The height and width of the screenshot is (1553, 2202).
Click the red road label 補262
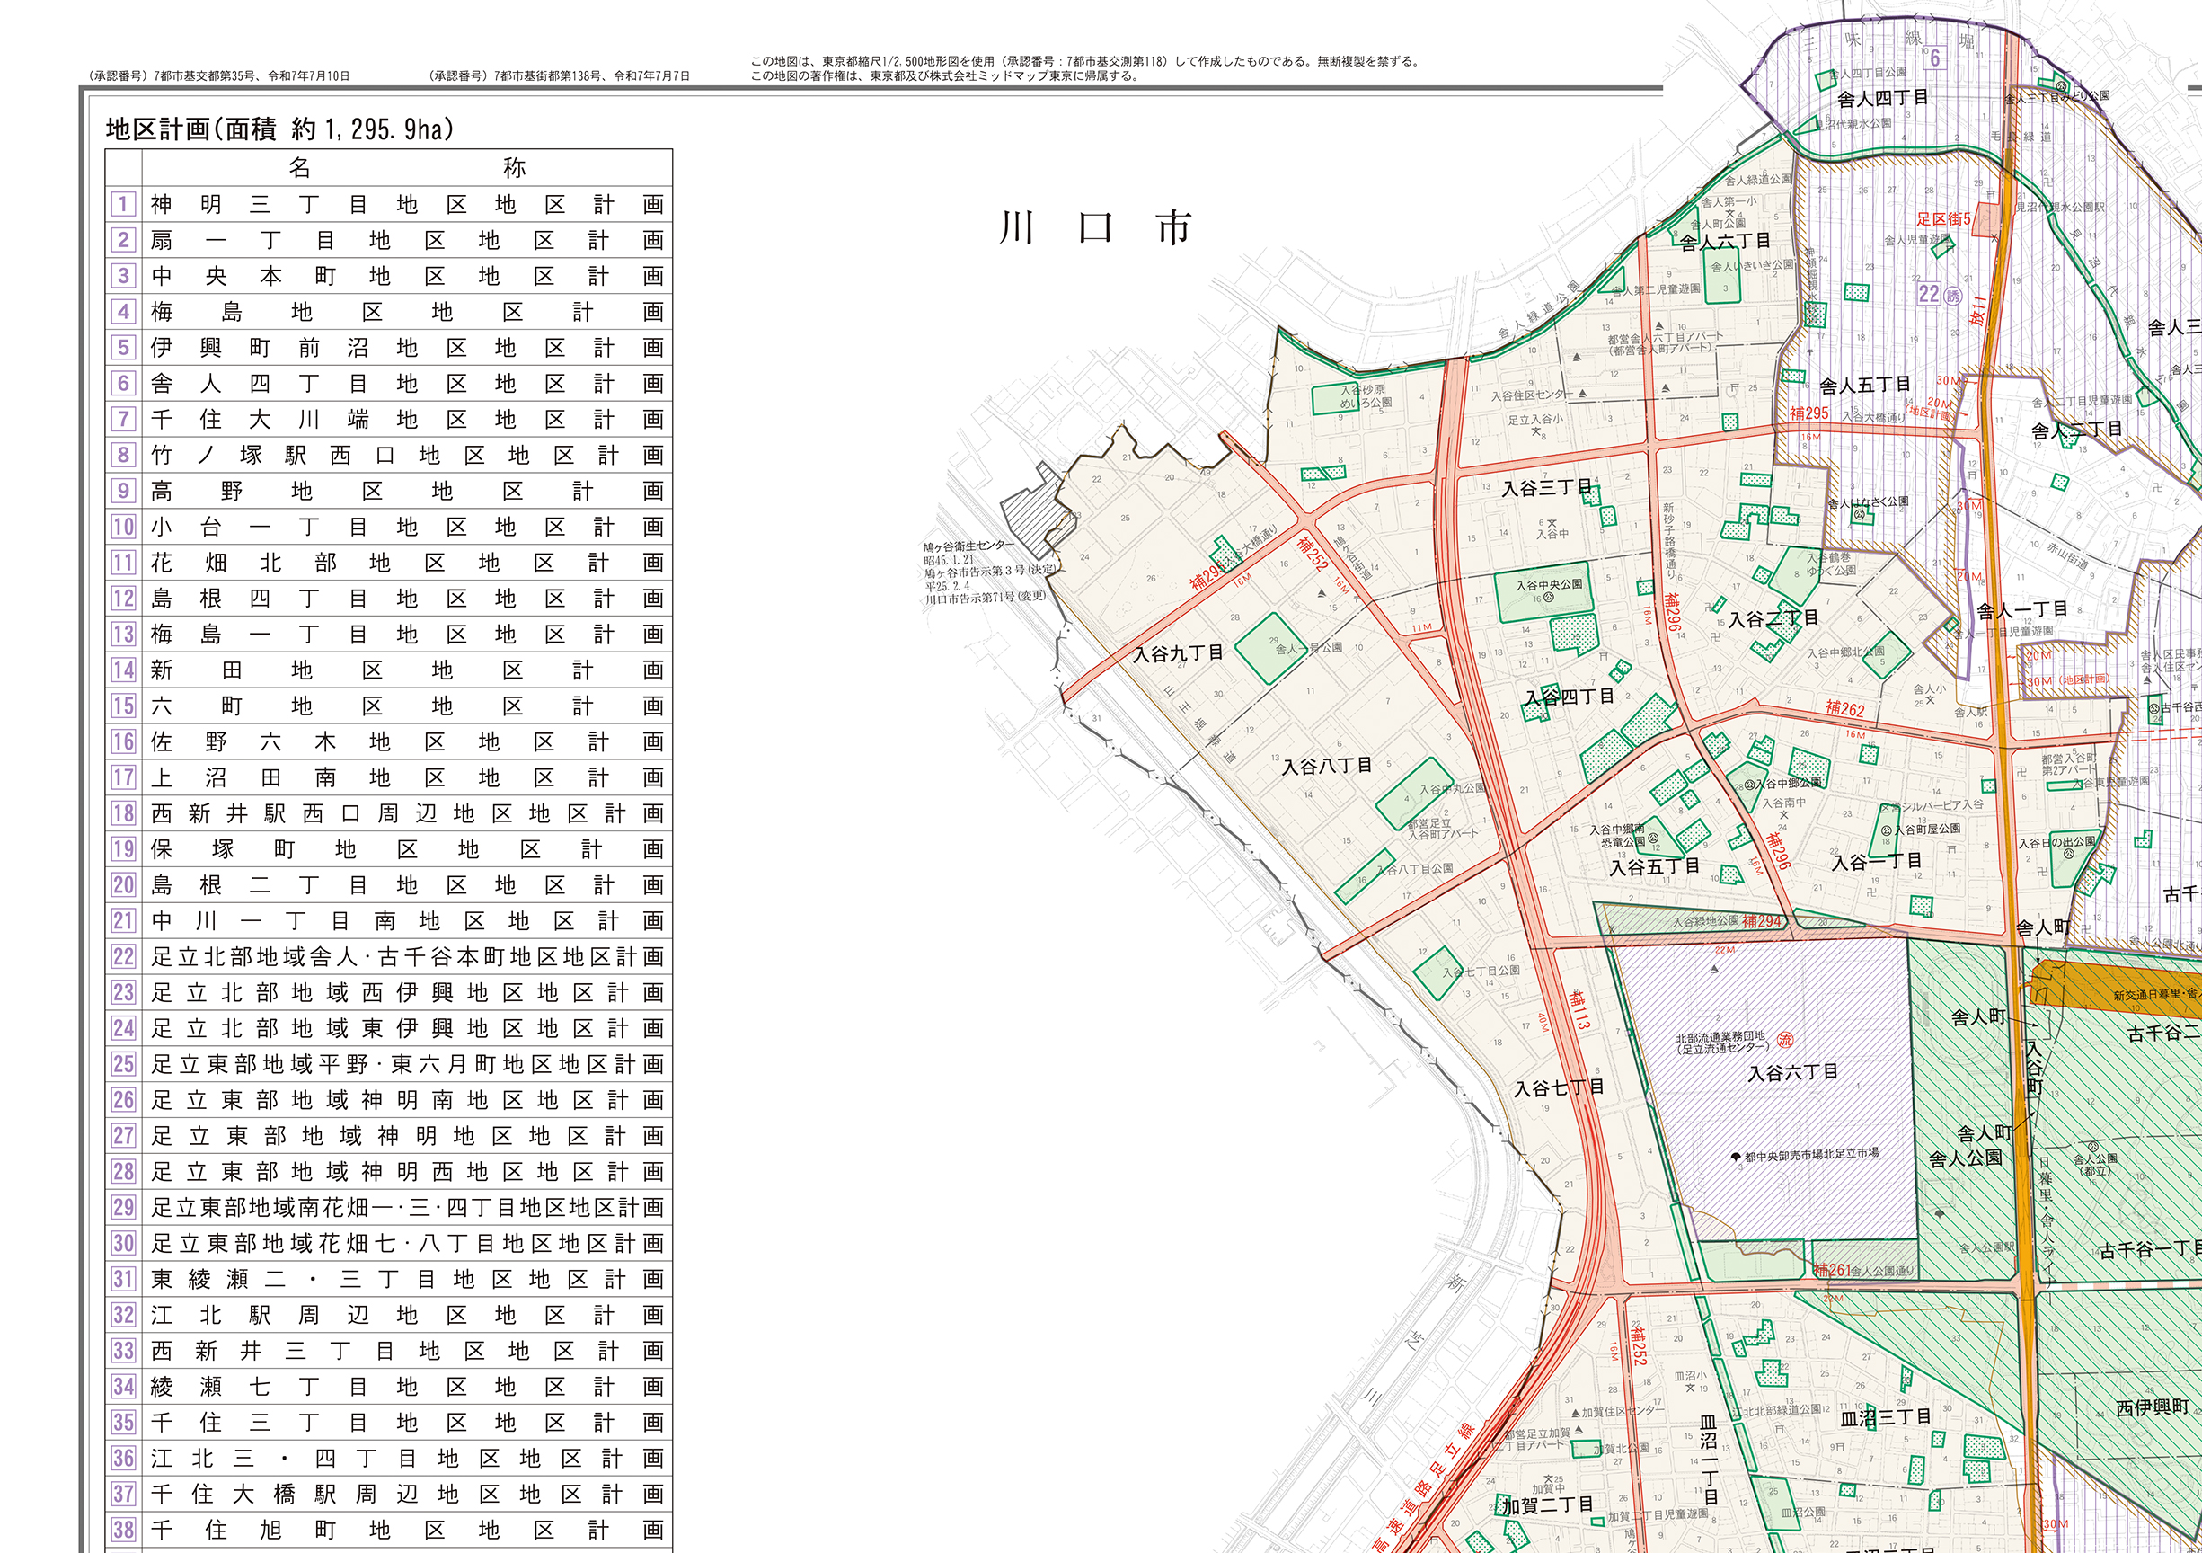[x=1845, y=709]
